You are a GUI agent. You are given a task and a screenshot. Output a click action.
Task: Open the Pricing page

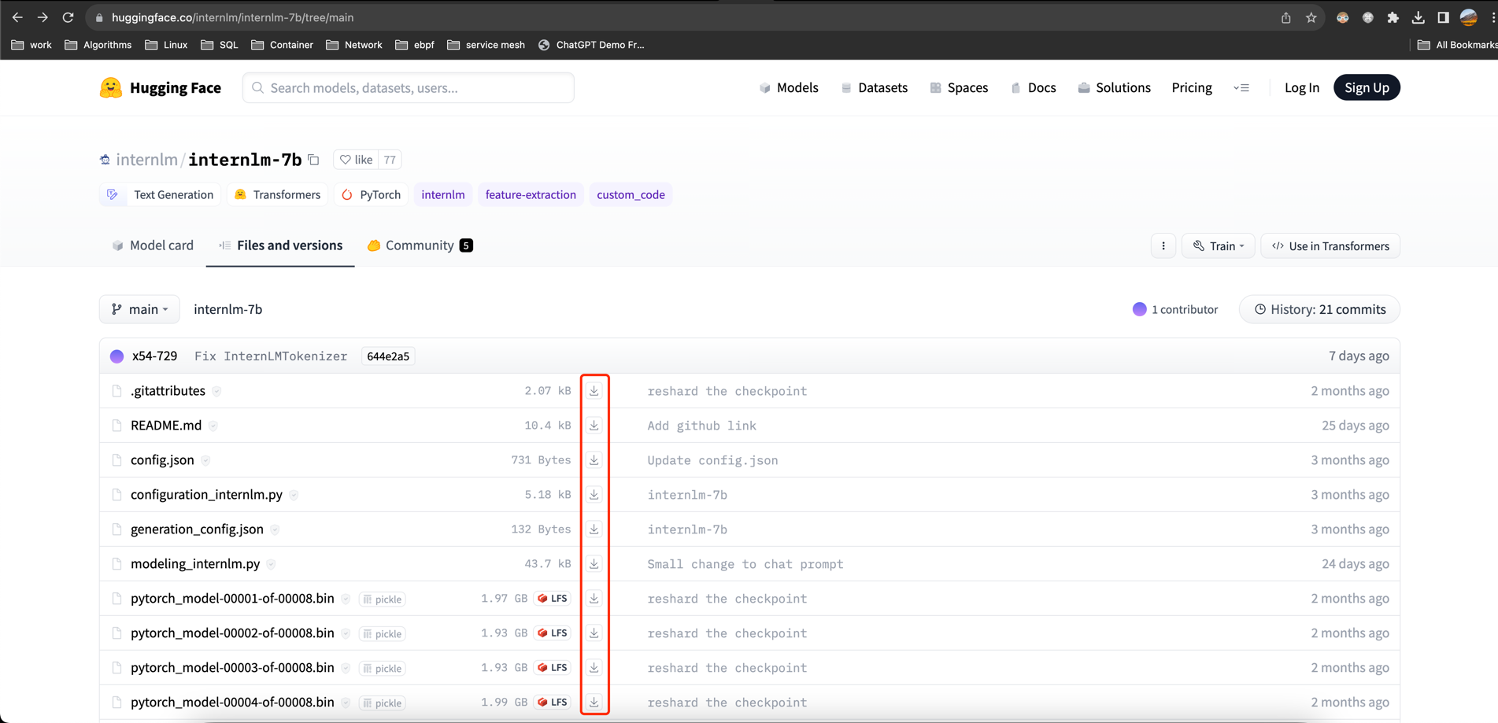1192,87
